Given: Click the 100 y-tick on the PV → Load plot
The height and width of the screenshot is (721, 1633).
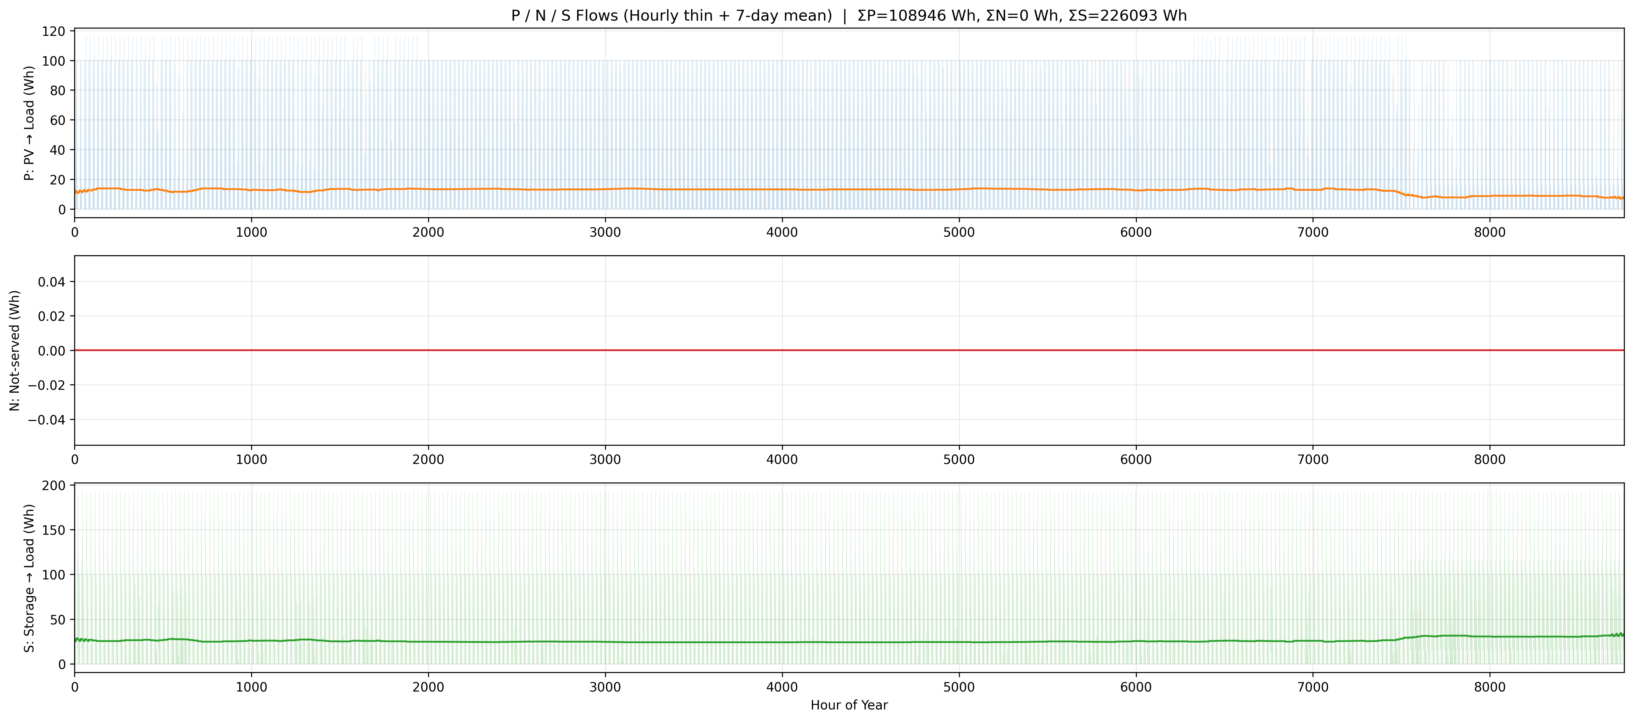Looking at the screenshot, I should point(54,61).
